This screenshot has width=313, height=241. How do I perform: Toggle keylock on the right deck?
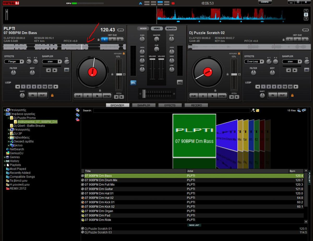(x=239, y=53)
